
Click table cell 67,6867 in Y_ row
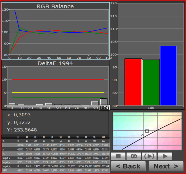click(x=63, y=154)
